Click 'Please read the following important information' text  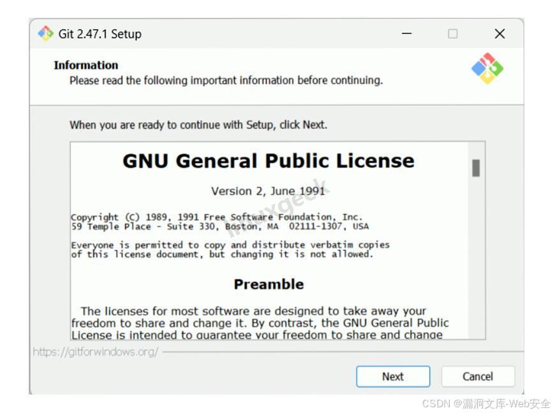(x=226, y=80)
